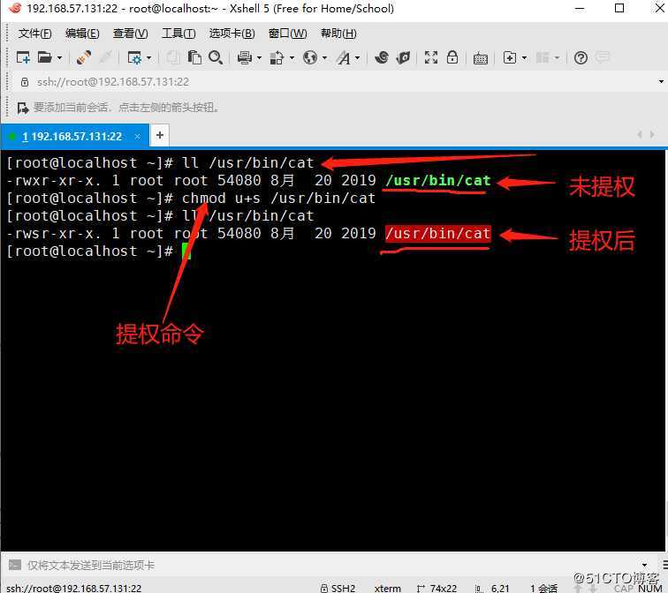Click the 74x22 terminal size indicator

(x=437, y=588)
